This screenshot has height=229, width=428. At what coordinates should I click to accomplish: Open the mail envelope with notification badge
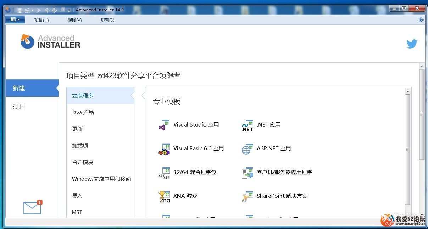coord(33,207)
